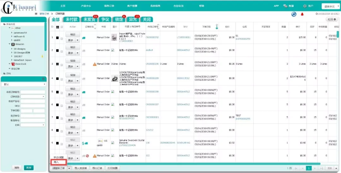Click the search panel settings icon

click(x=43, y=79)
